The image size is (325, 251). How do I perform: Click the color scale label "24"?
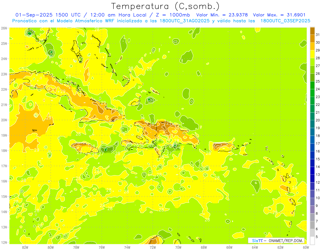tap(318, 89)
